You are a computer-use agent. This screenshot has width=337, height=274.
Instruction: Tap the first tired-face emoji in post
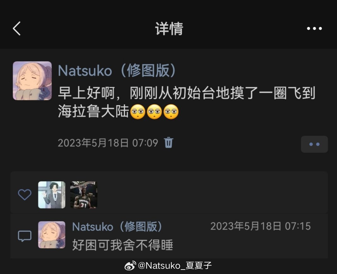click(138, 112)
